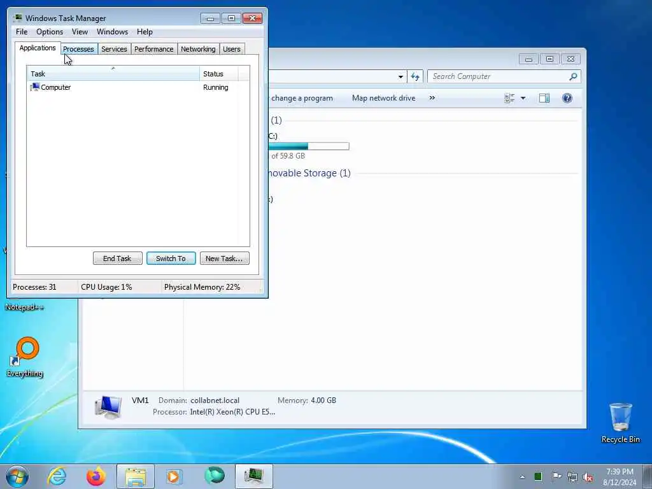Click the End Task button
This screenshot has width=652, height=489.
(117, 259)
